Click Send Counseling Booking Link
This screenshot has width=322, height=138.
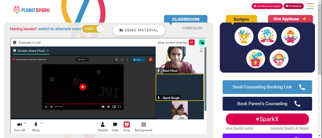[x=267, y=87]
